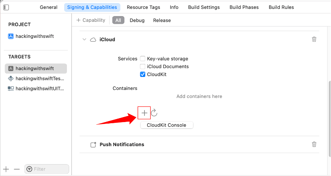Add a new iCloud container
The height and width of the screenshot is (176, 331).
coord(144,113)
